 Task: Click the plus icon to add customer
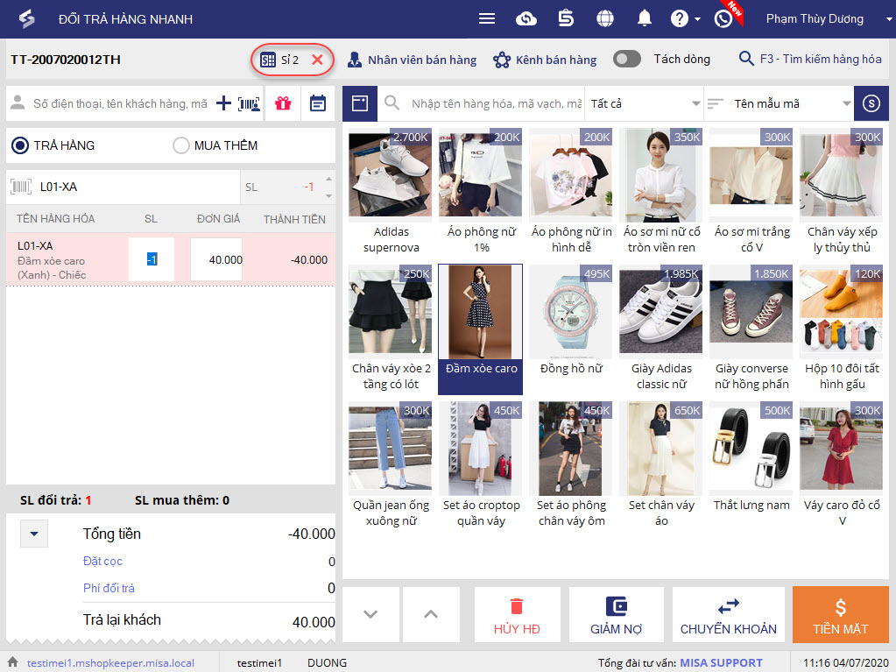[x=223, y=103]
